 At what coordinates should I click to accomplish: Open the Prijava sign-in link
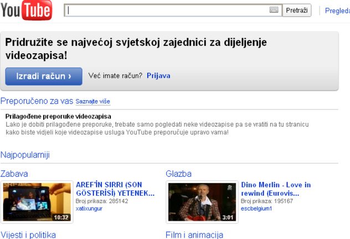[158, 76]
